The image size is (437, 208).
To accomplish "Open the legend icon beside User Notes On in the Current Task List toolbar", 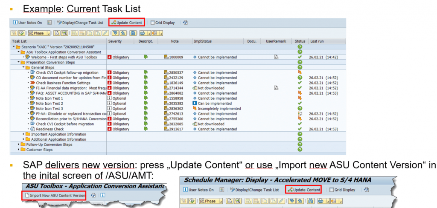I will pos(50,23).
